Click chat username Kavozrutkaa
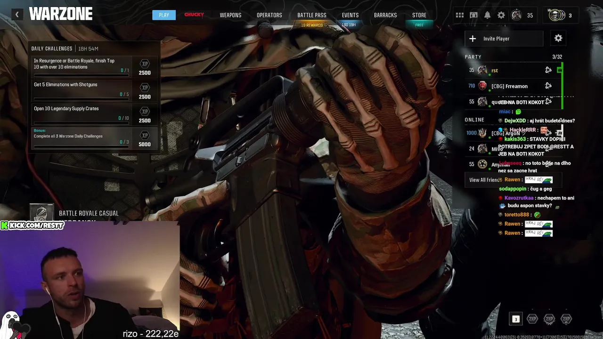 point(519,198)
